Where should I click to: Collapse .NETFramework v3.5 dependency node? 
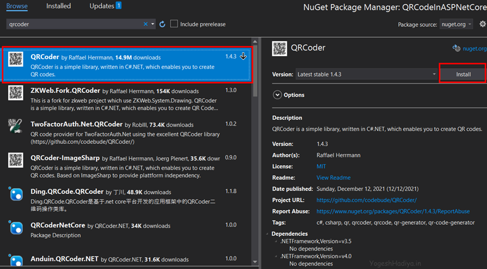tap(276, 241)
